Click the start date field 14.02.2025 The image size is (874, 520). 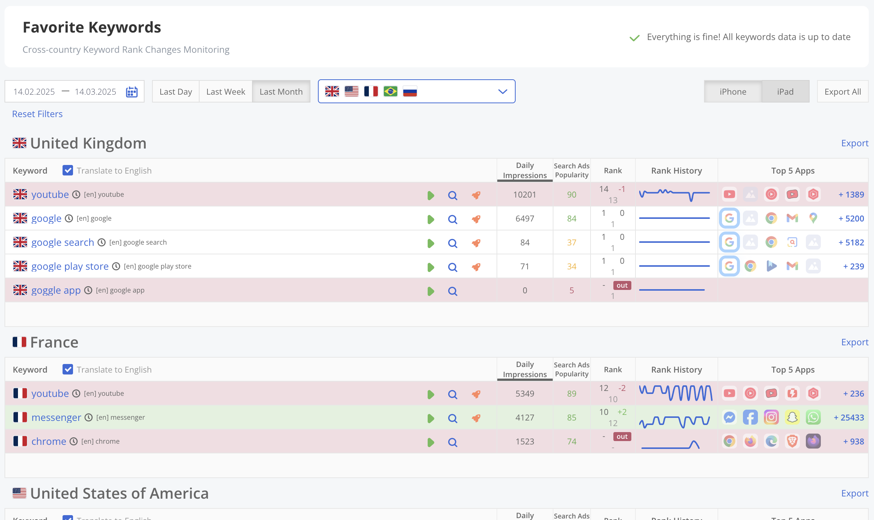(34, 92)
